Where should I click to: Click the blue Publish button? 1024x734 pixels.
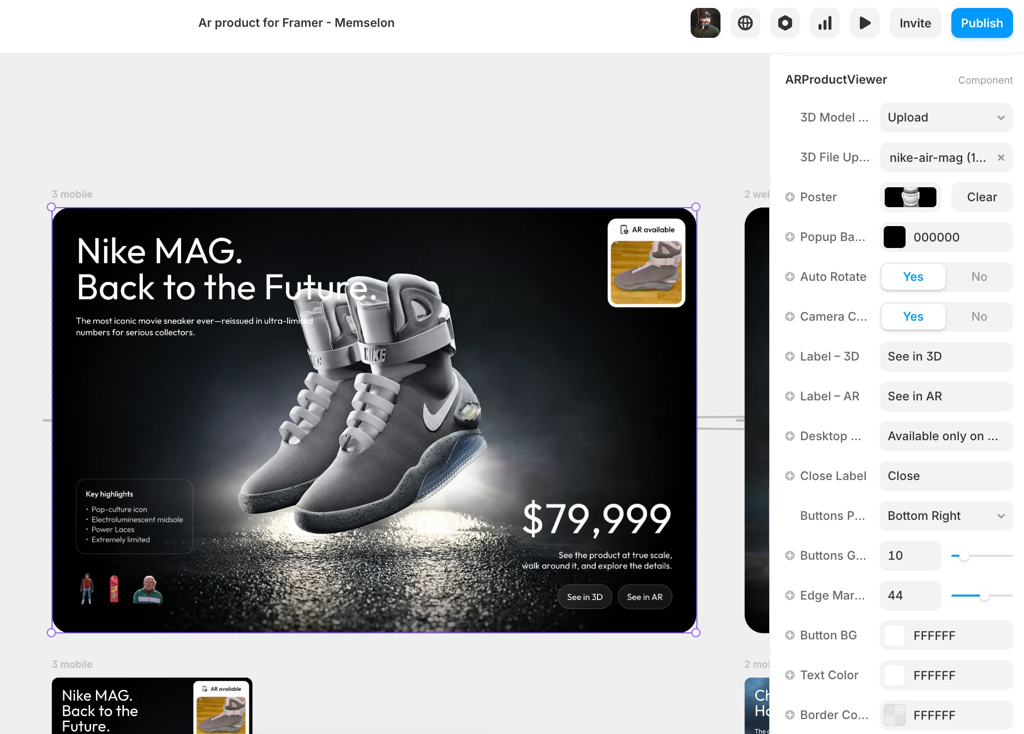(981, 23)
